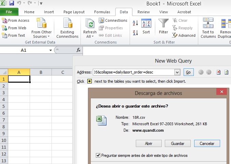Click the Redo arrow icon
The image size is (231, 164).
[x=30, y=3]
